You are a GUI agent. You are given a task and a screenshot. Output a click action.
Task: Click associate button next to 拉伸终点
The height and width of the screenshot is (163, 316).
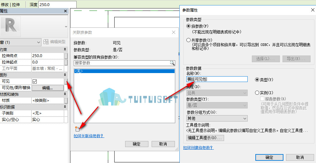click(66, 56)
